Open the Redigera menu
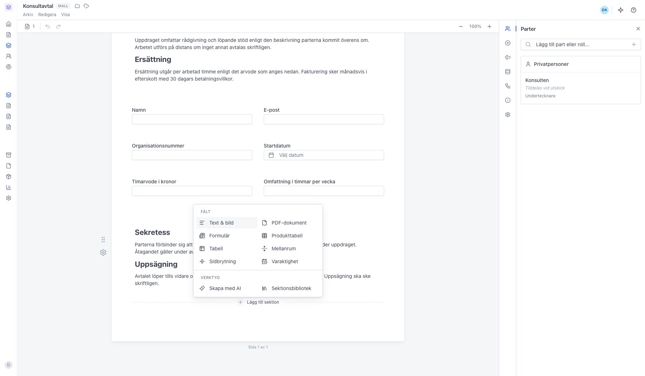 [47, 15]
